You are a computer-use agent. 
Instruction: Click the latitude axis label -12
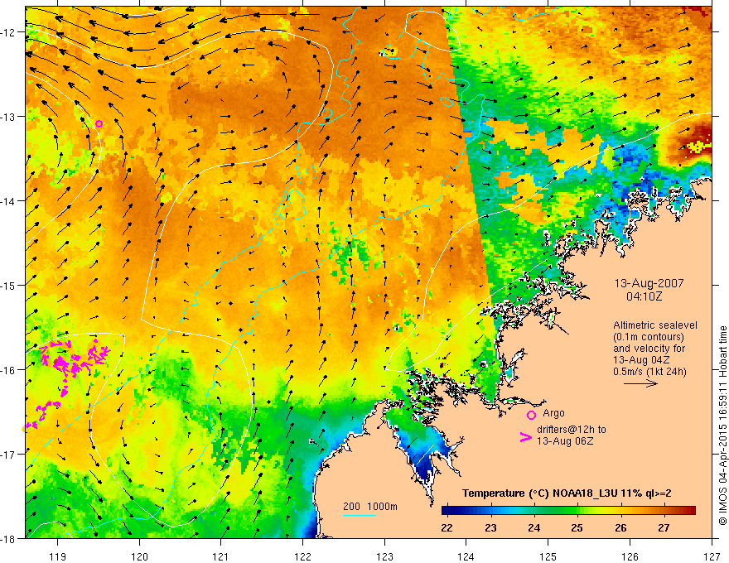(8, 32)
